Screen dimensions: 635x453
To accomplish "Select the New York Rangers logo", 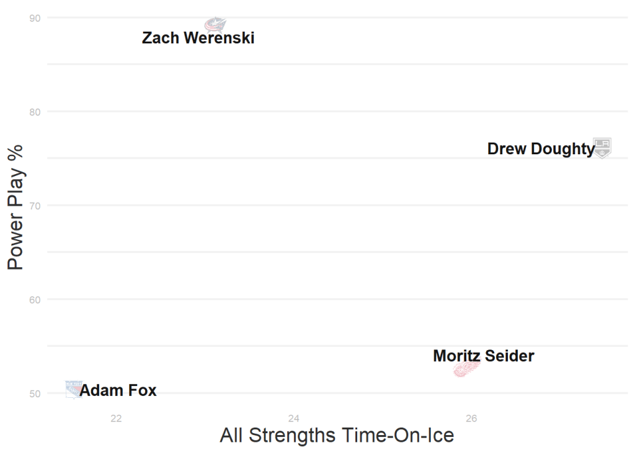I will click(x=74, y=389).
